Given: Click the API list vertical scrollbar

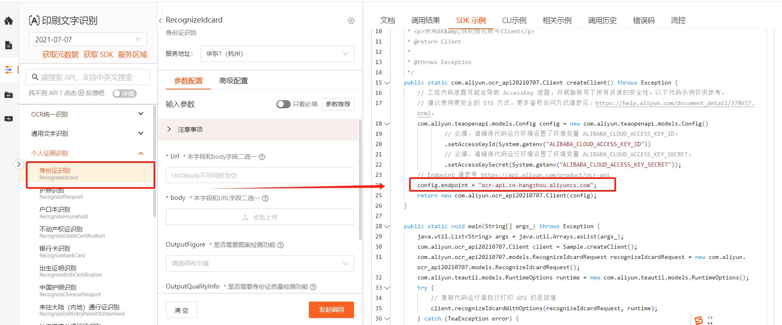Looking at the screenshot, I should [154, 161].
